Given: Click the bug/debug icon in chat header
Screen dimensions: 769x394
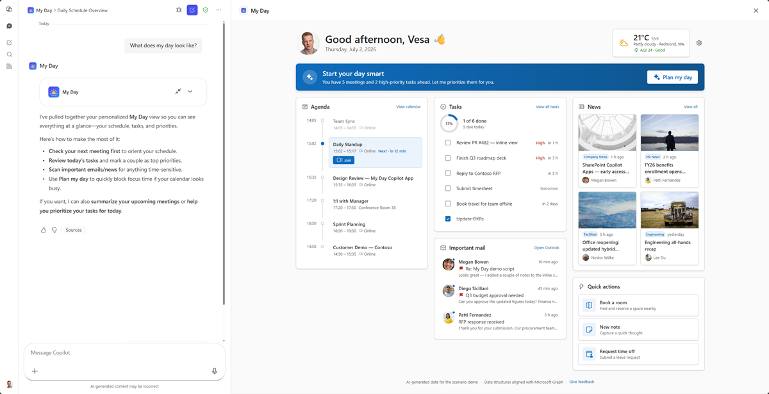Looking at the screenshot, I should click(x=179, y=10).
